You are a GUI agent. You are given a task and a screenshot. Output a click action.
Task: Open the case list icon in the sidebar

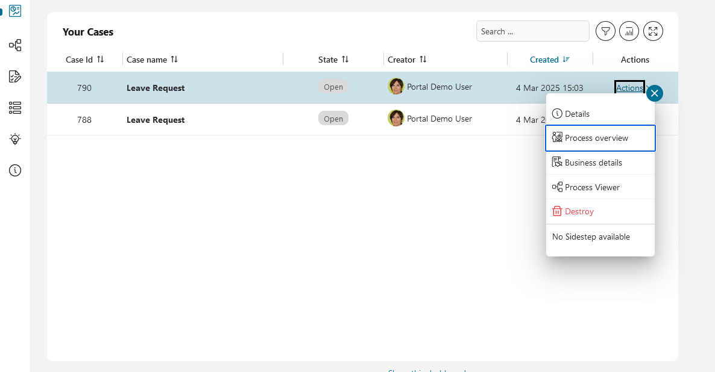[15, 108]
